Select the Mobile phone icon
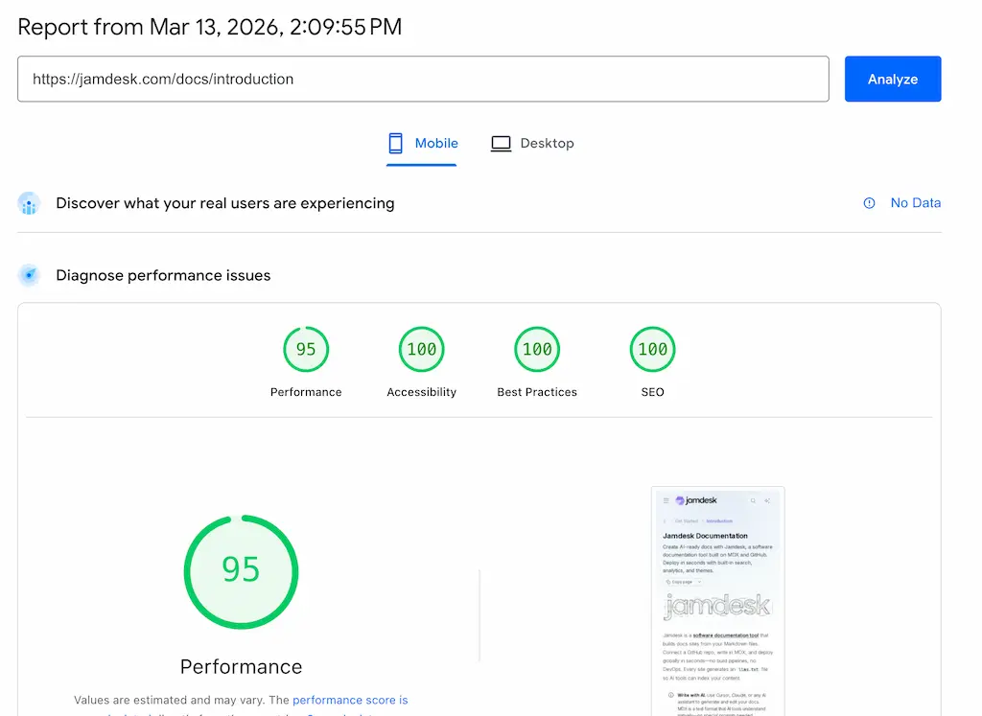Viewport: 982px width, 716px height. pyautogui.click(x=394, y=142)
